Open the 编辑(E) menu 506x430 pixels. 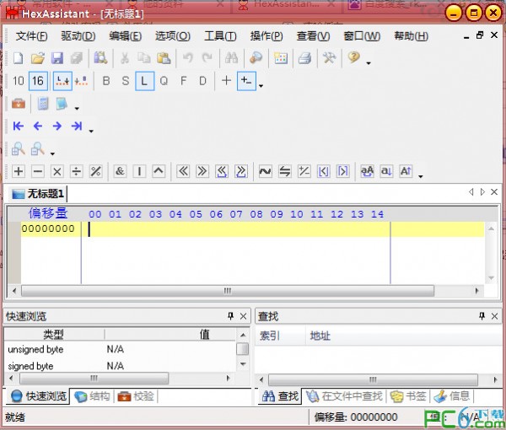[x=125, y=35]
